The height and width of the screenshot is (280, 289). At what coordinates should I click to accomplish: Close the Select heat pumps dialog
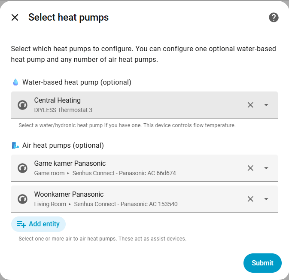pos(15,18)
